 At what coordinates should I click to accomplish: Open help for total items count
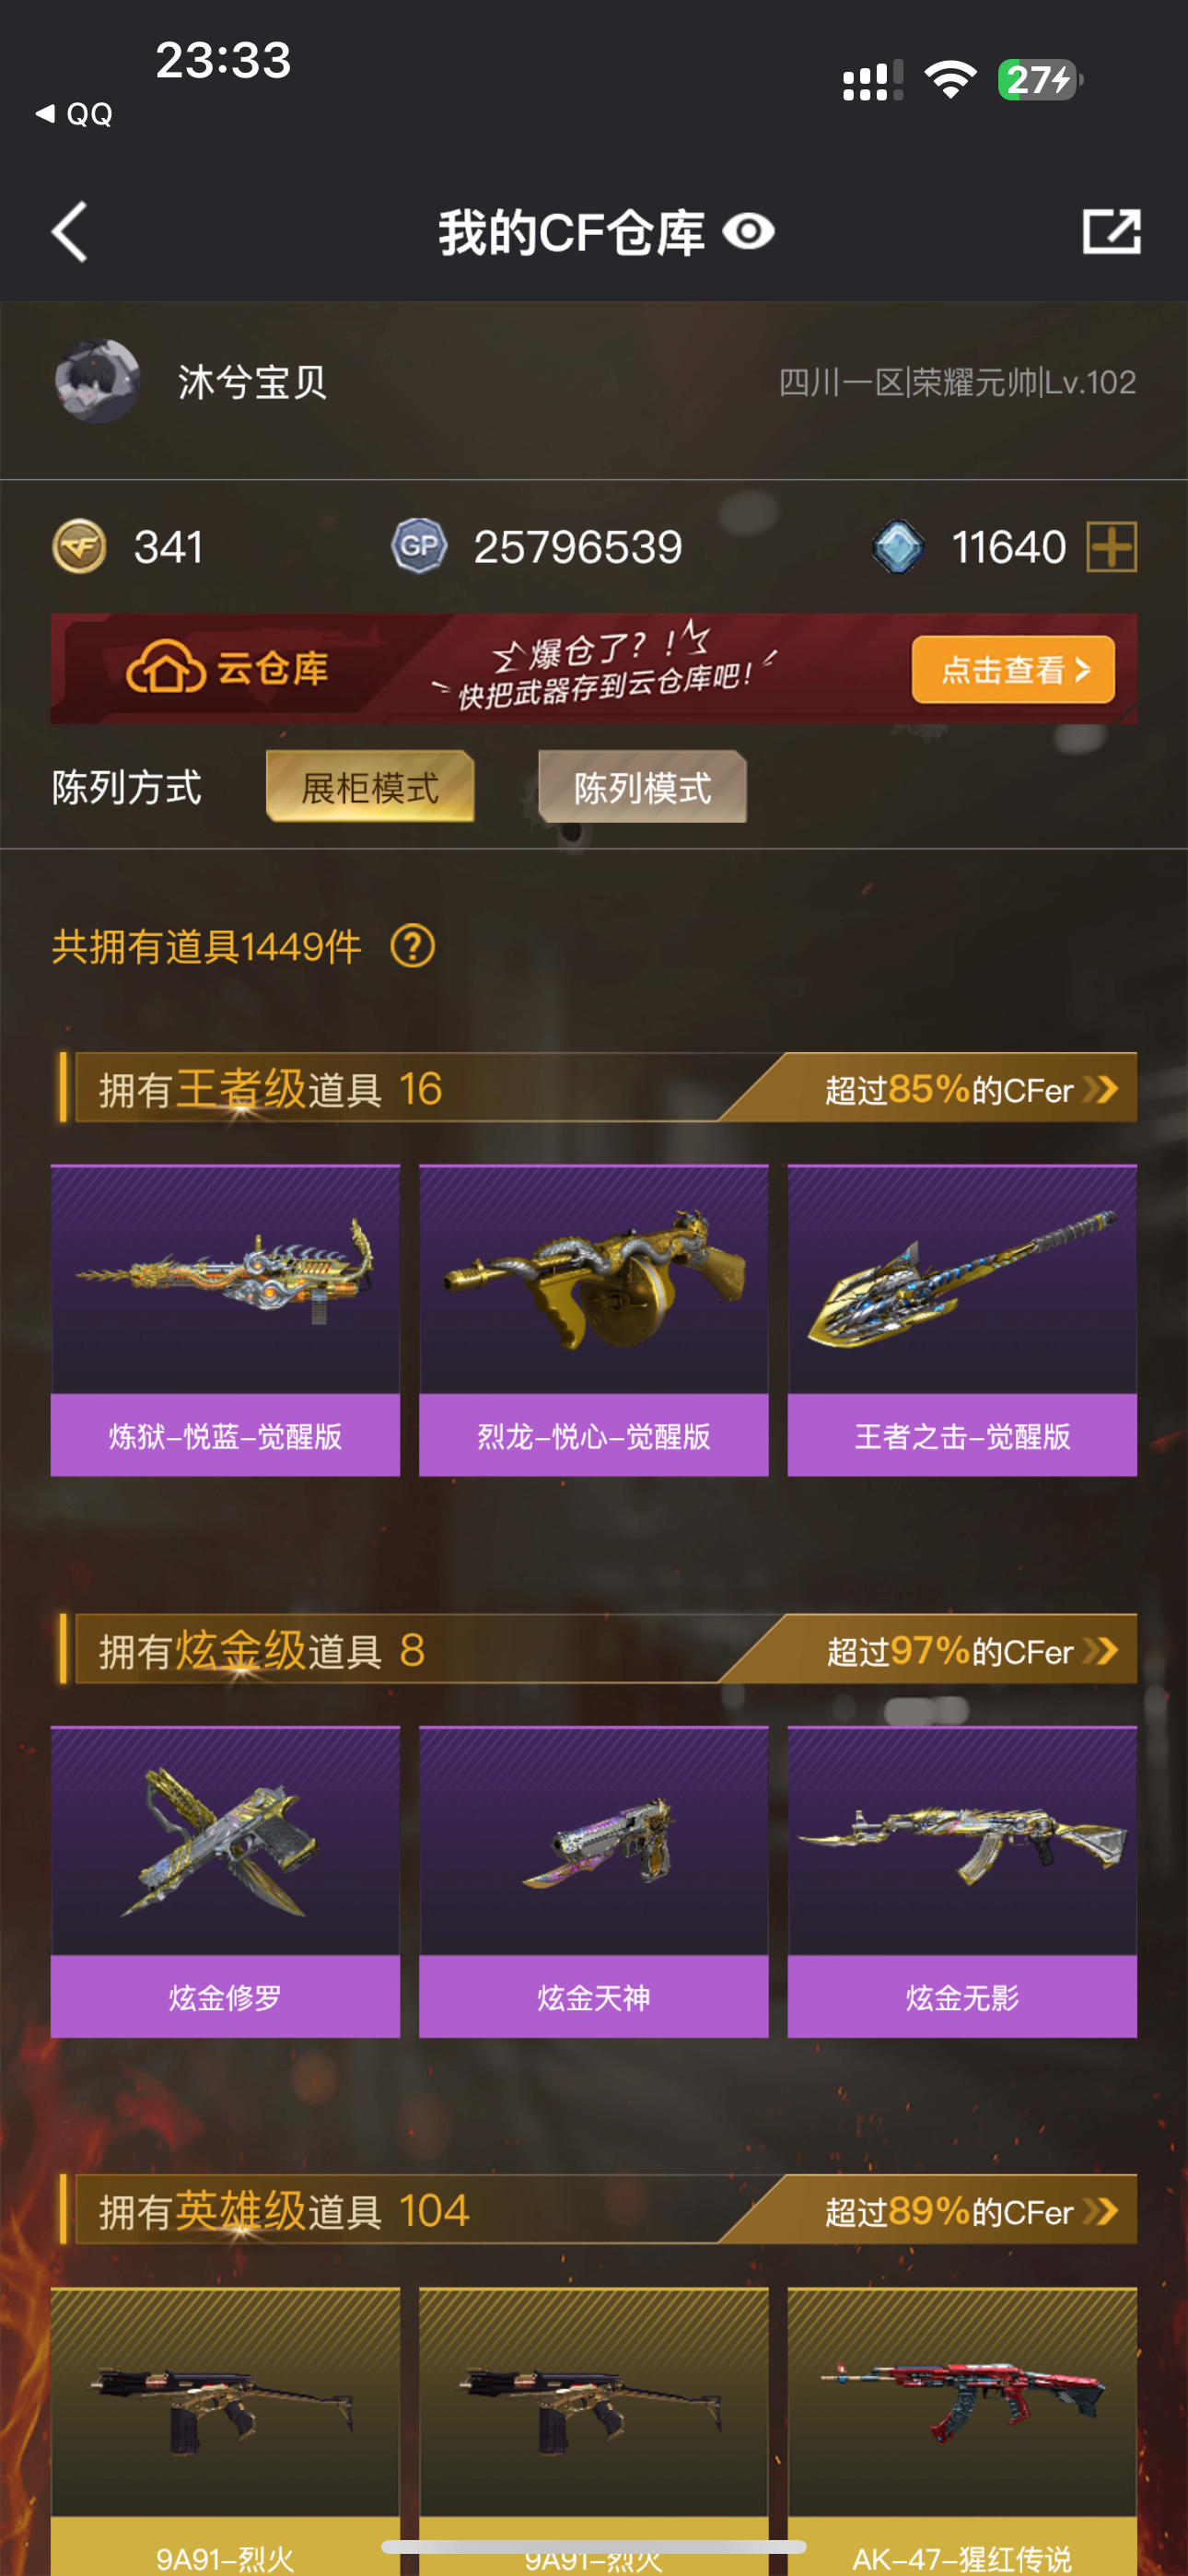[413, 946]
